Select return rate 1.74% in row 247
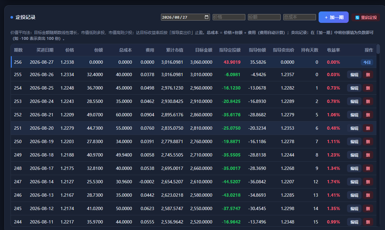 pos(333,182)
